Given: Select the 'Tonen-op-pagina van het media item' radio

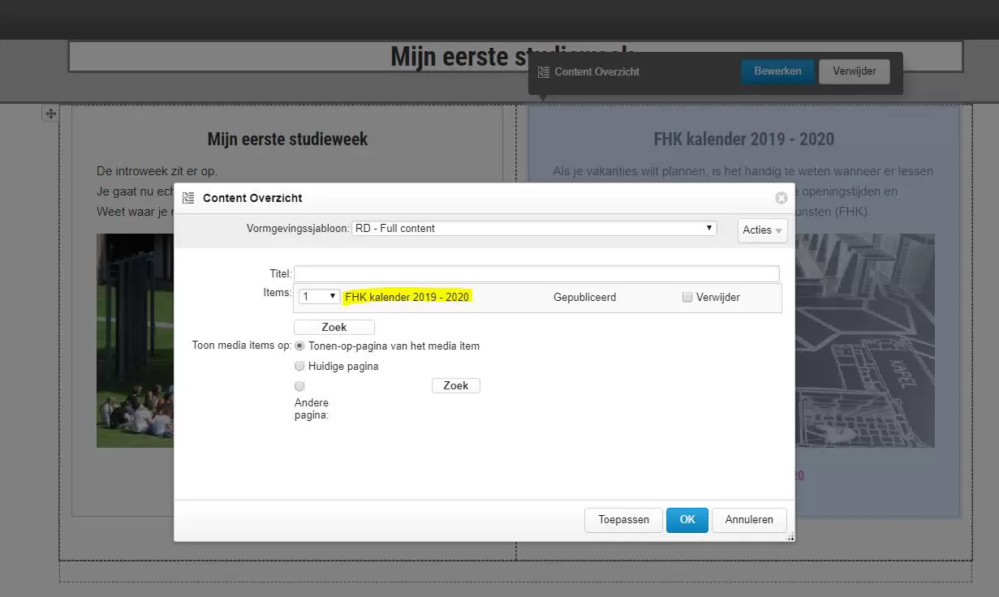Looking at the screenshot, I should tap(299, 346).
